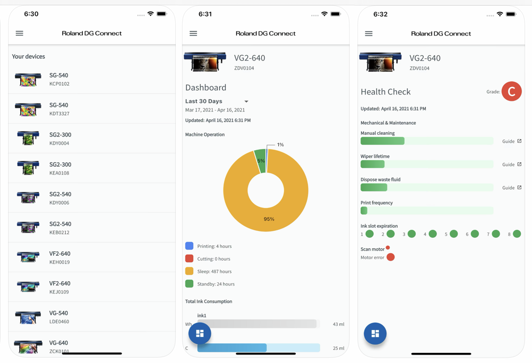532x363 pixels.
Task: Click the green Standby legend swatch
Action: [190, 283]
